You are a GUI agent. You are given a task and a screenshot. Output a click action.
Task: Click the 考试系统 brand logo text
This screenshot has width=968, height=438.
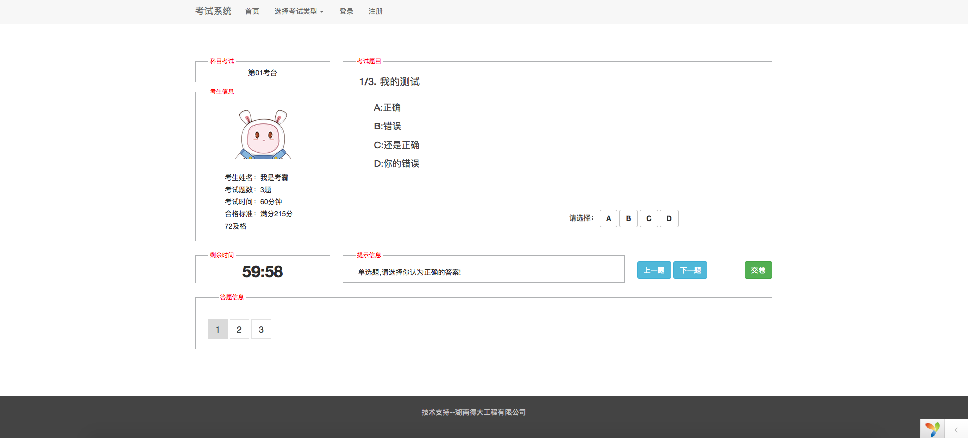click(214, 11)
